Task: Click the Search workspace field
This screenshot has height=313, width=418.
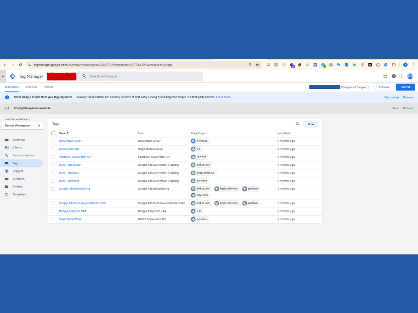Action: tap(141, 76)
